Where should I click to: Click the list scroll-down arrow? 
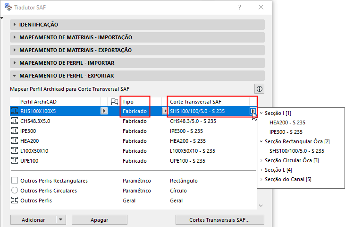point(261,206)
